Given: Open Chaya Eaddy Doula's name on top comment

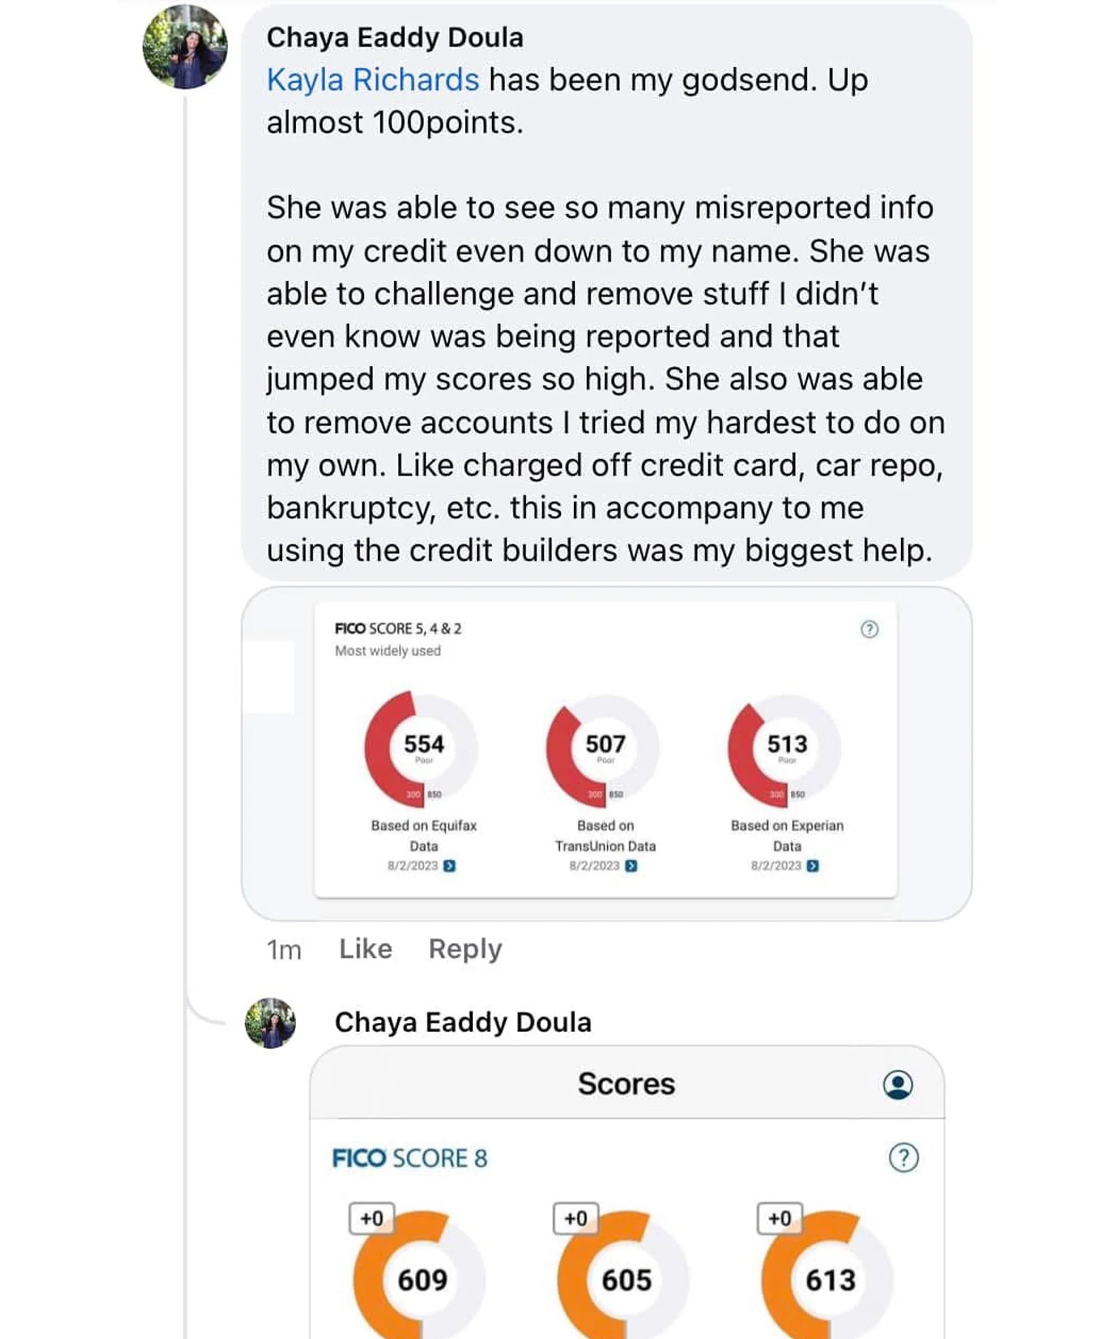Looking at the screenshot, I should pyautogui.click(x=395, y=37).
